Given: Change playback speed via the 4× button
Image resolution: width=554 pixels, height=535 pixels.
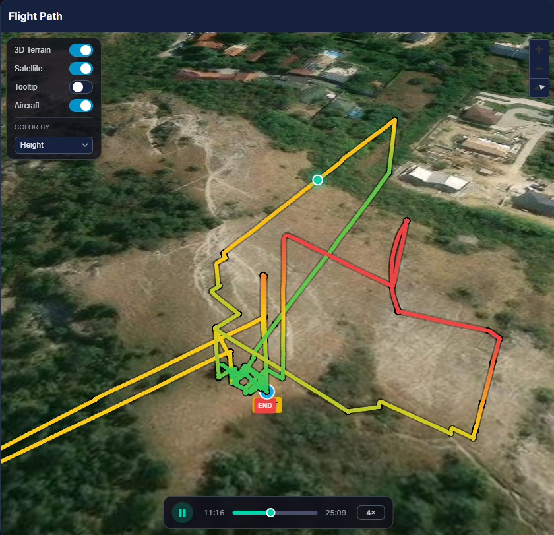Looking at the screenshot, I should [x=371, y=512].
